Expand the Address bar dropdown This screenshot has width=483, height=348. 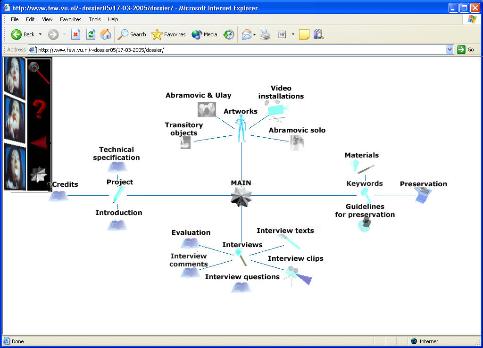450,50
